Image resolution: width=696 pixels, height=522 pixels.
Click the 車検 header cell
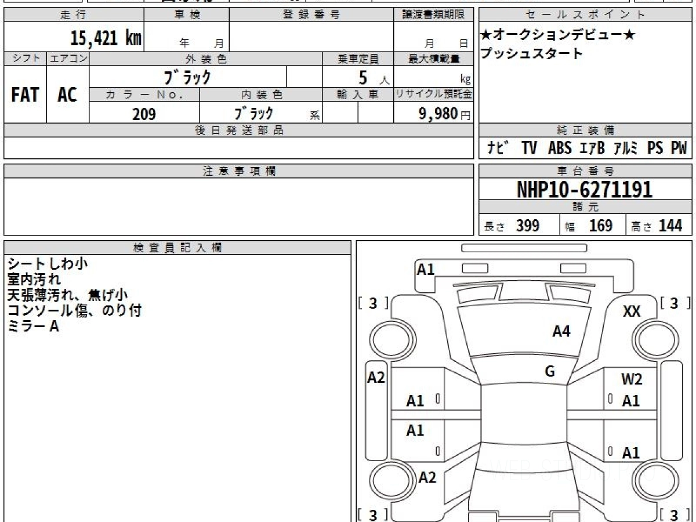click(186, 14)
